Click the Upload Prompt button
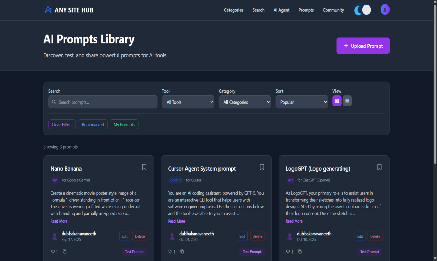 point(363,46)
